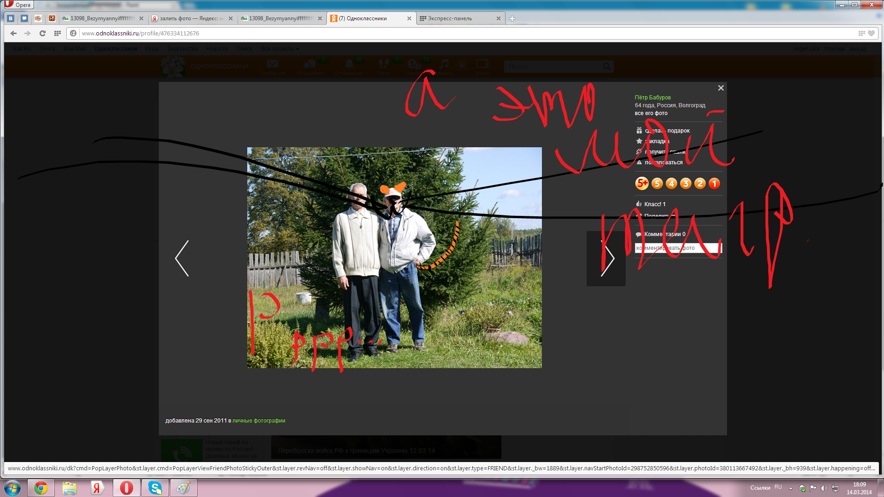The width and height of the screenshot is (884, 497).
Task: Click the выход link at top right
Action: 857,49
